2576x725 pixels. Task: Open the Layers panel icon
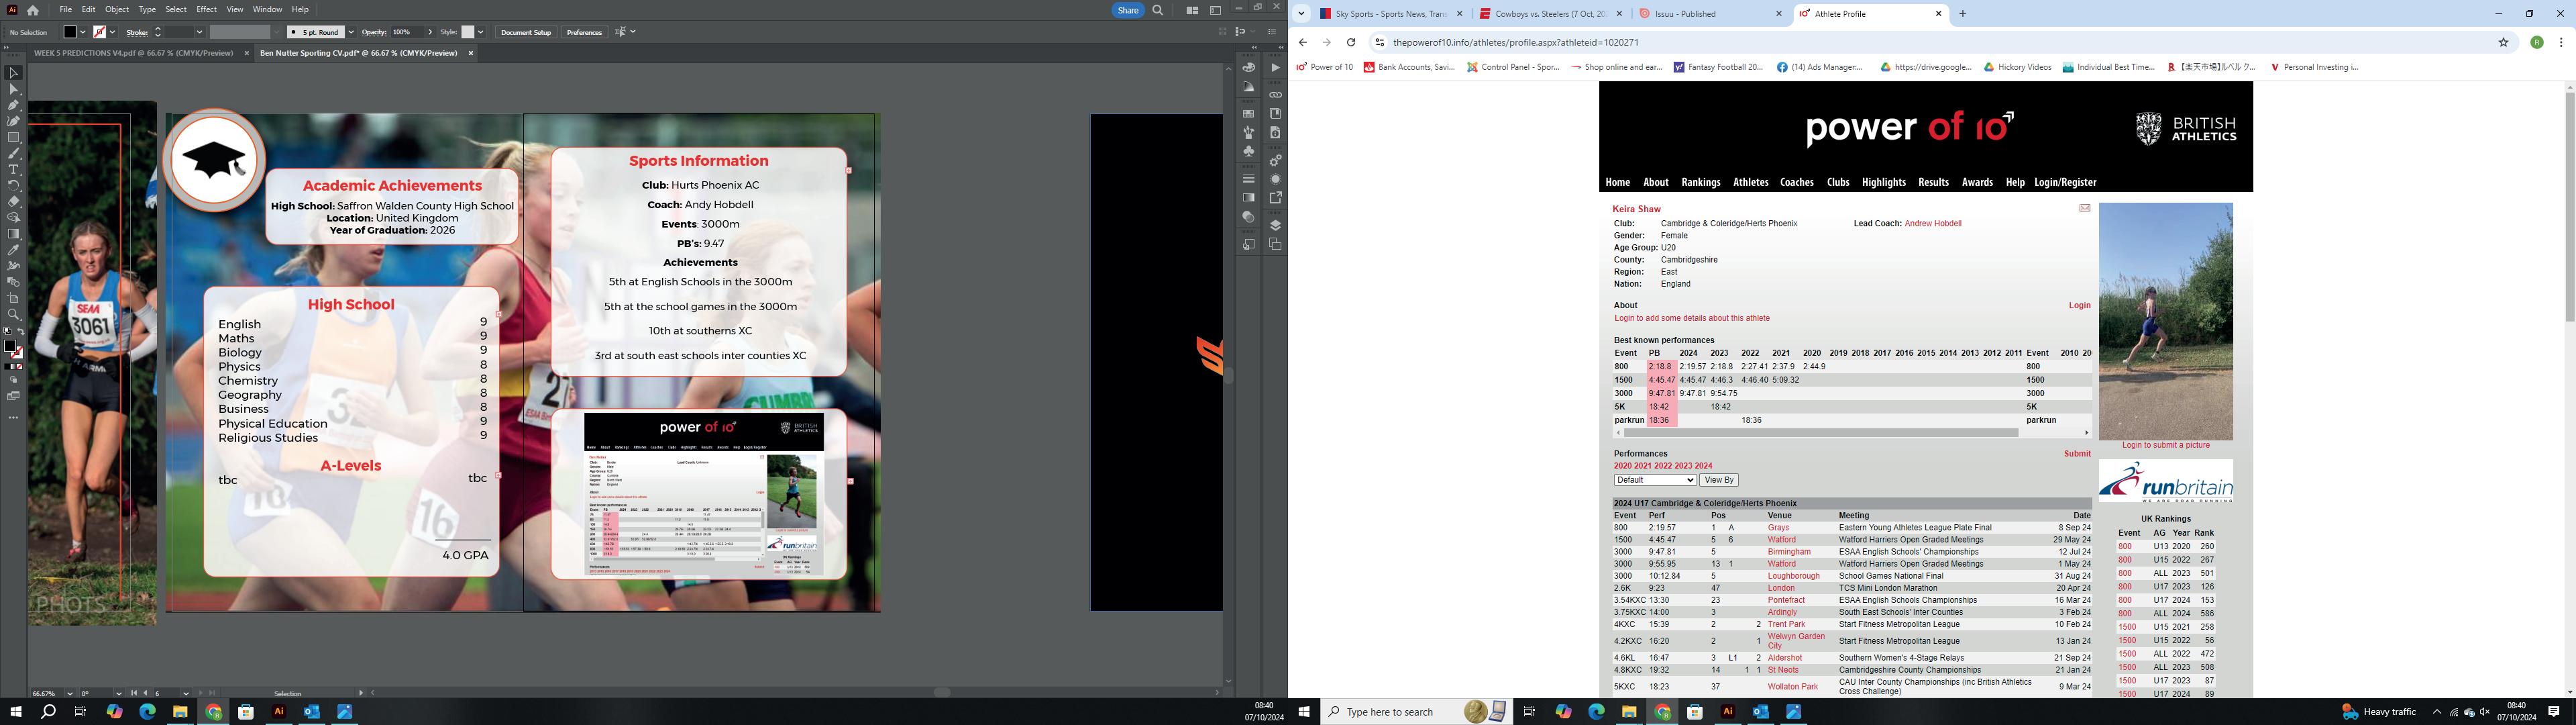(x=1275, y=226)
